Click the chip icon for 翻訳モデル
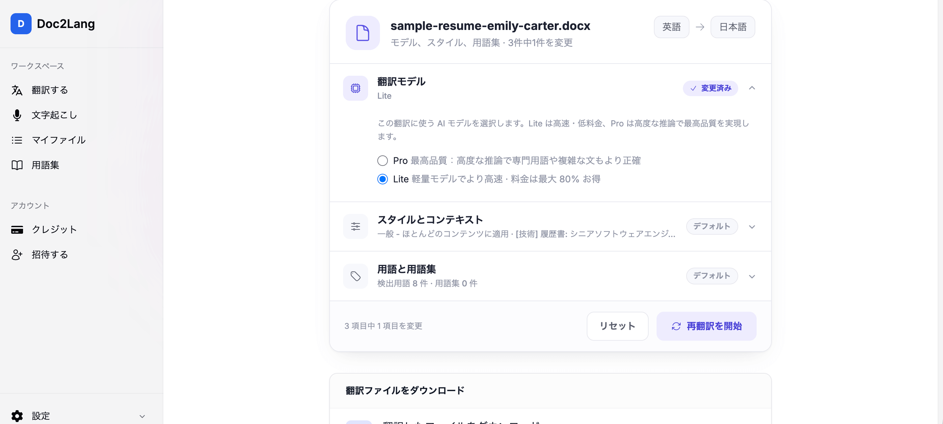This screenshot has width=943, height=424. 356,88
